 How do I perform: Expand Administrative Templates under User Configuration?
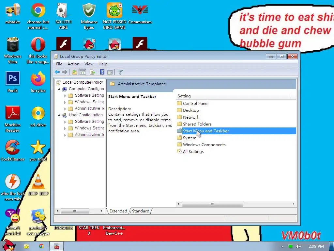point(65,135)
